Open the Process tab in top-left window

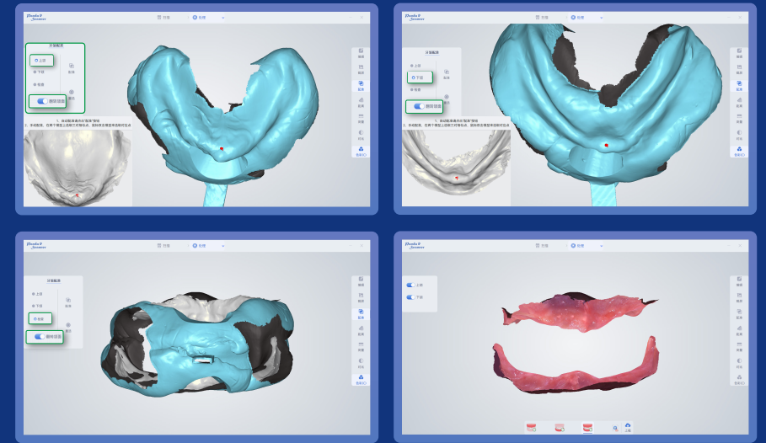click(x=200, y=18)
